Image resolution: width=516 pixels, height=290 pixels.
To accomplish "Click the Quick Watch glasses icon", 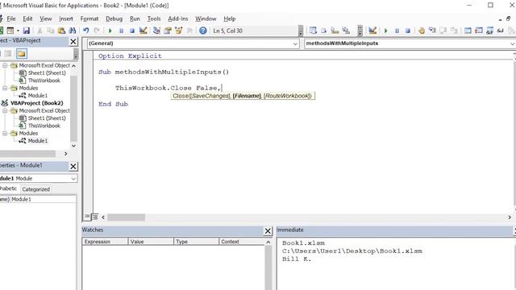I will (501, 31).
